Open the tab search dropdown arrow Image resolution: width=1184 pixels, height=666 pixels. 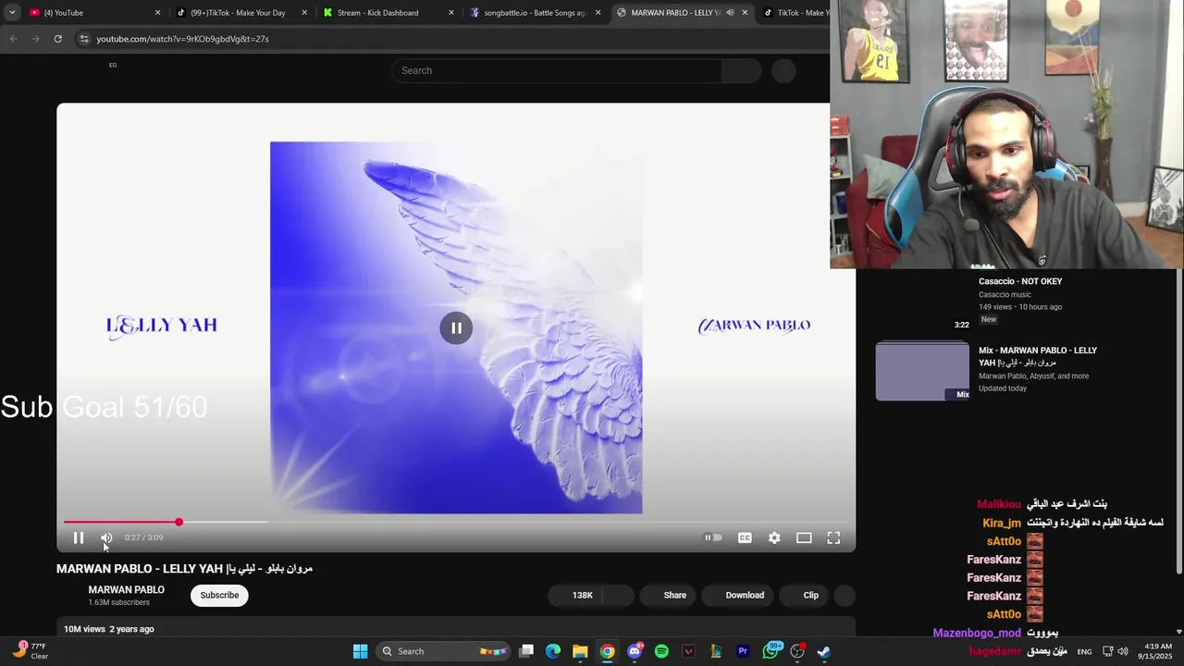(x=11, y=13)
